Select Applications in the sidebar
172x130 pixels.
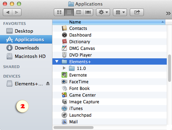(x=26, y=39)
